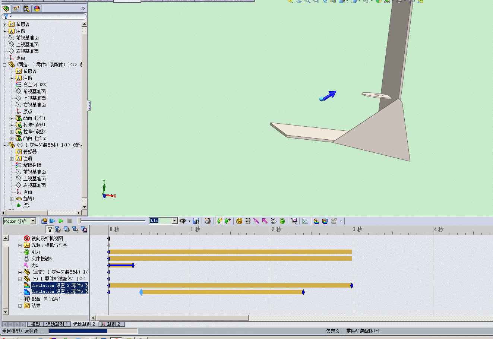Open the Motion 分析 study type dropdown
The height and width of the screenshot is (339, 493).
33,221
